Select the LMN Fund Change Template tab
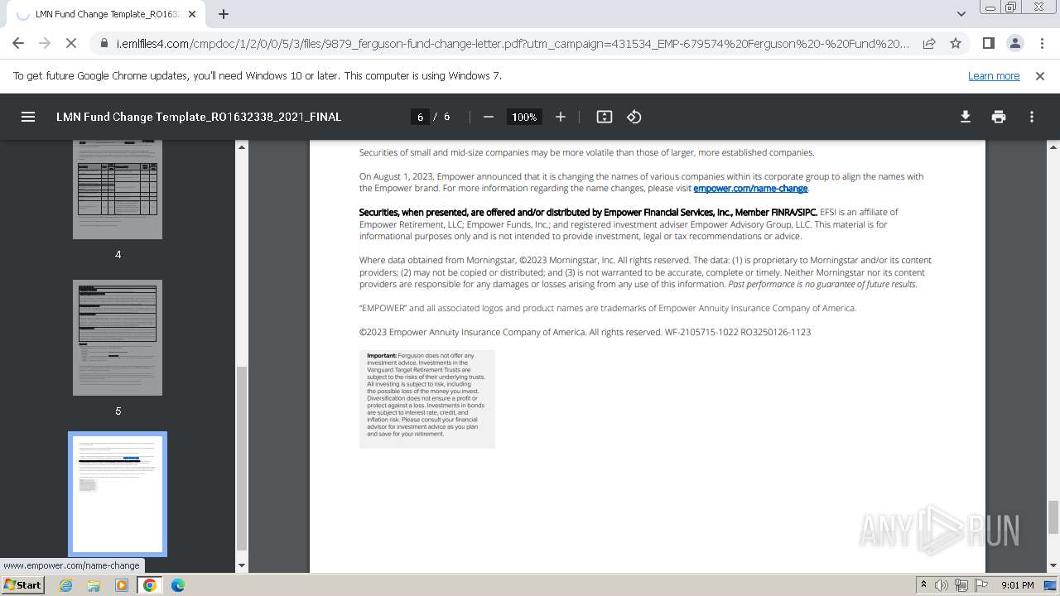Image resolution: width=1060 pixels, height=596 pixels. tap(106, 14)
